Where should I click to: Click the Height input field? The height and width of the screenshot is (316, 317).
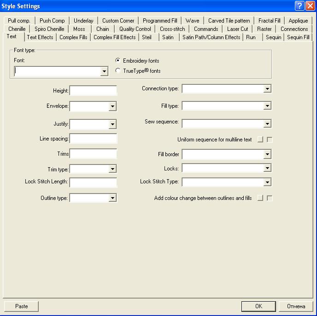[x=93, y=91]
